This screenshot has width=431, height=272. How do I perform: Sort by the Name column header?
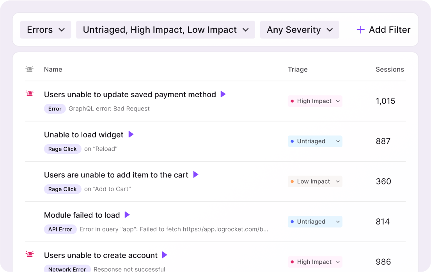[53, 70]
